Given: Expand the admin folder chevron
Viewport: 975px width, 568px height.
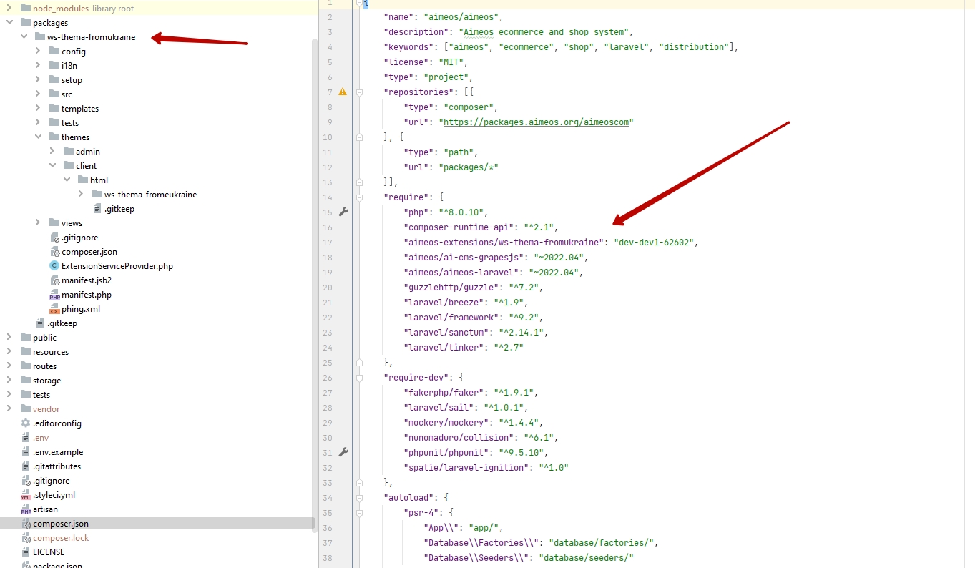Looking at the screenshot, I should pos(52,152).
